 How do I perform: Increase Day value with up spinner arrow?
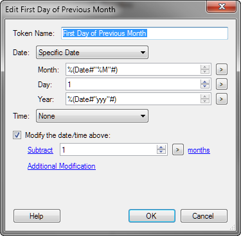pyautogui.click(x=205, y=82)
